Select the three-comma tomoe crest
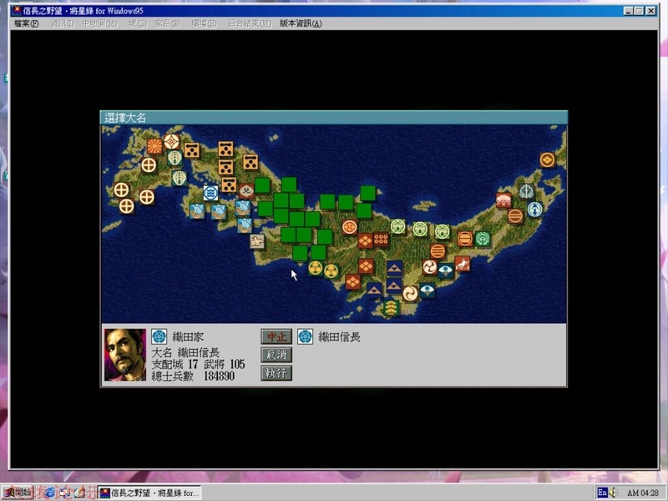 [x=430, y=267]
